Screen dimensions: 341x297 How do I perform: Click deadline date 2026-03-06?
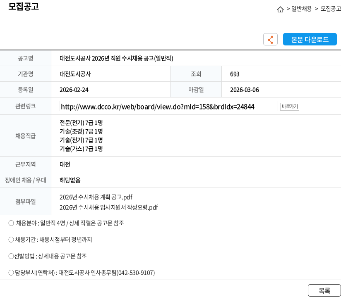tap(245, 90)
